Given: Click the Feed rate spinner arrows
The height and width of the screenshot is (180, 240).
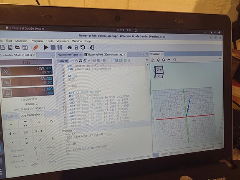Looking at the screenshot, I should tap(42, 164).
